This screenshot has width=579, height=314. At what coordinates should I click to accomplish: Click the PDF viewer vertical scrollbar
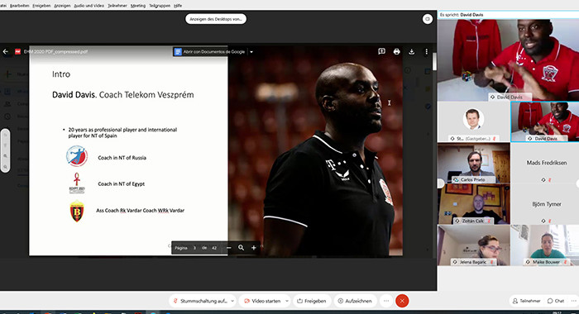[434, 62]
